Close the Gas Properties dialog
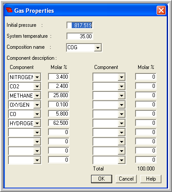172x192 pixels. [161, 11]
